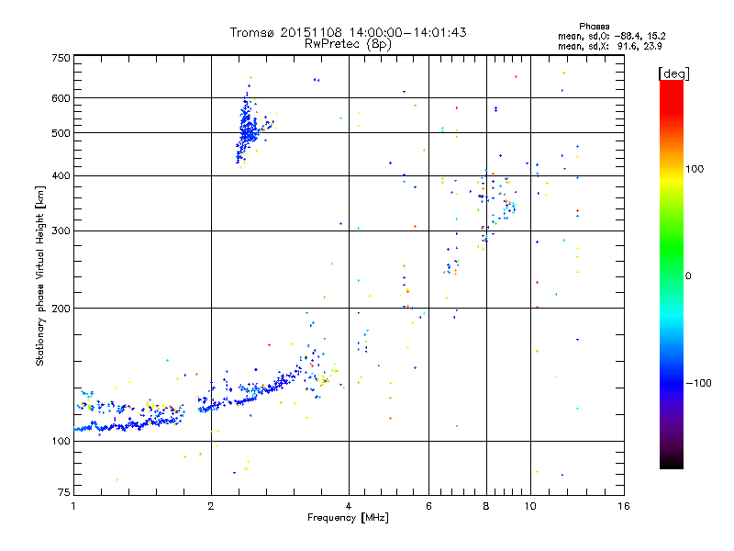
Task: Click the y-axis tick label '100'
Action: click(x=61, y=441)
